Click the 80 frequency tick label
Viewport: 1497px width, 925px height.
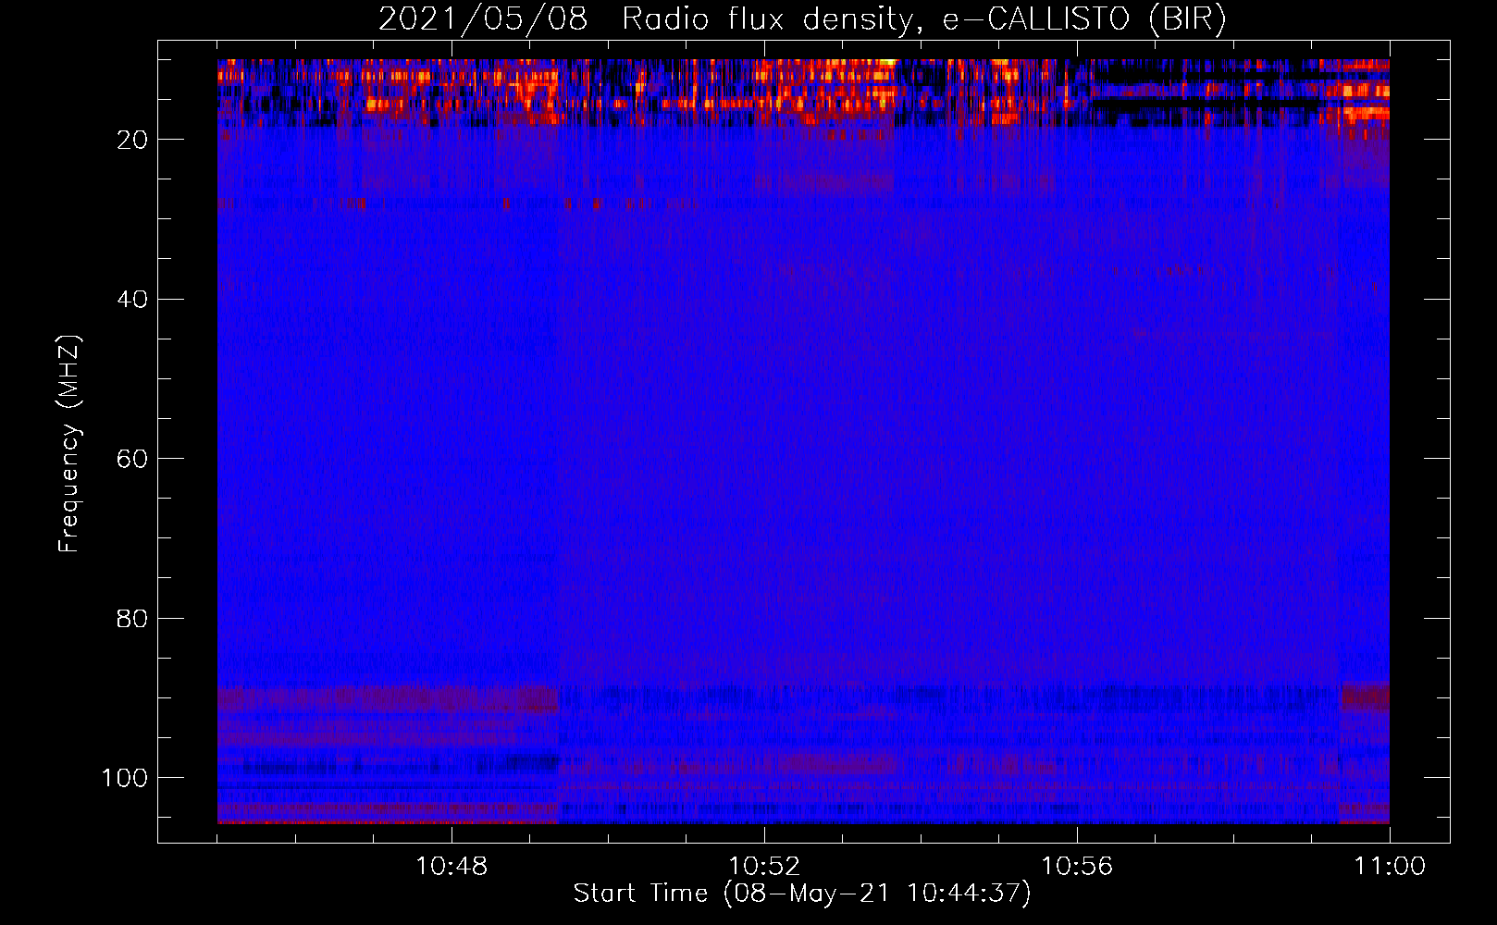133,618
